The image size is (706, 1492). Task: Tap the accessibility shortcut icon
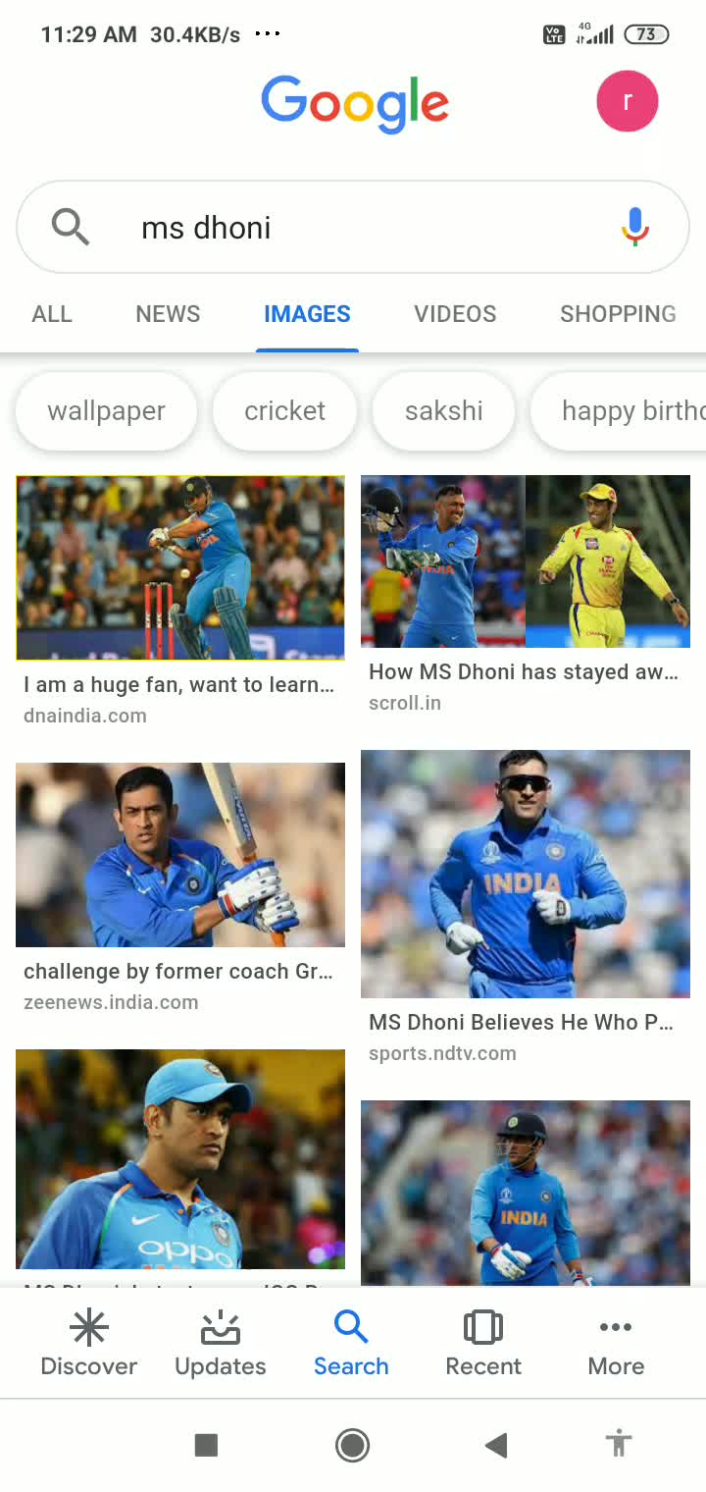tap(619, 1444)
